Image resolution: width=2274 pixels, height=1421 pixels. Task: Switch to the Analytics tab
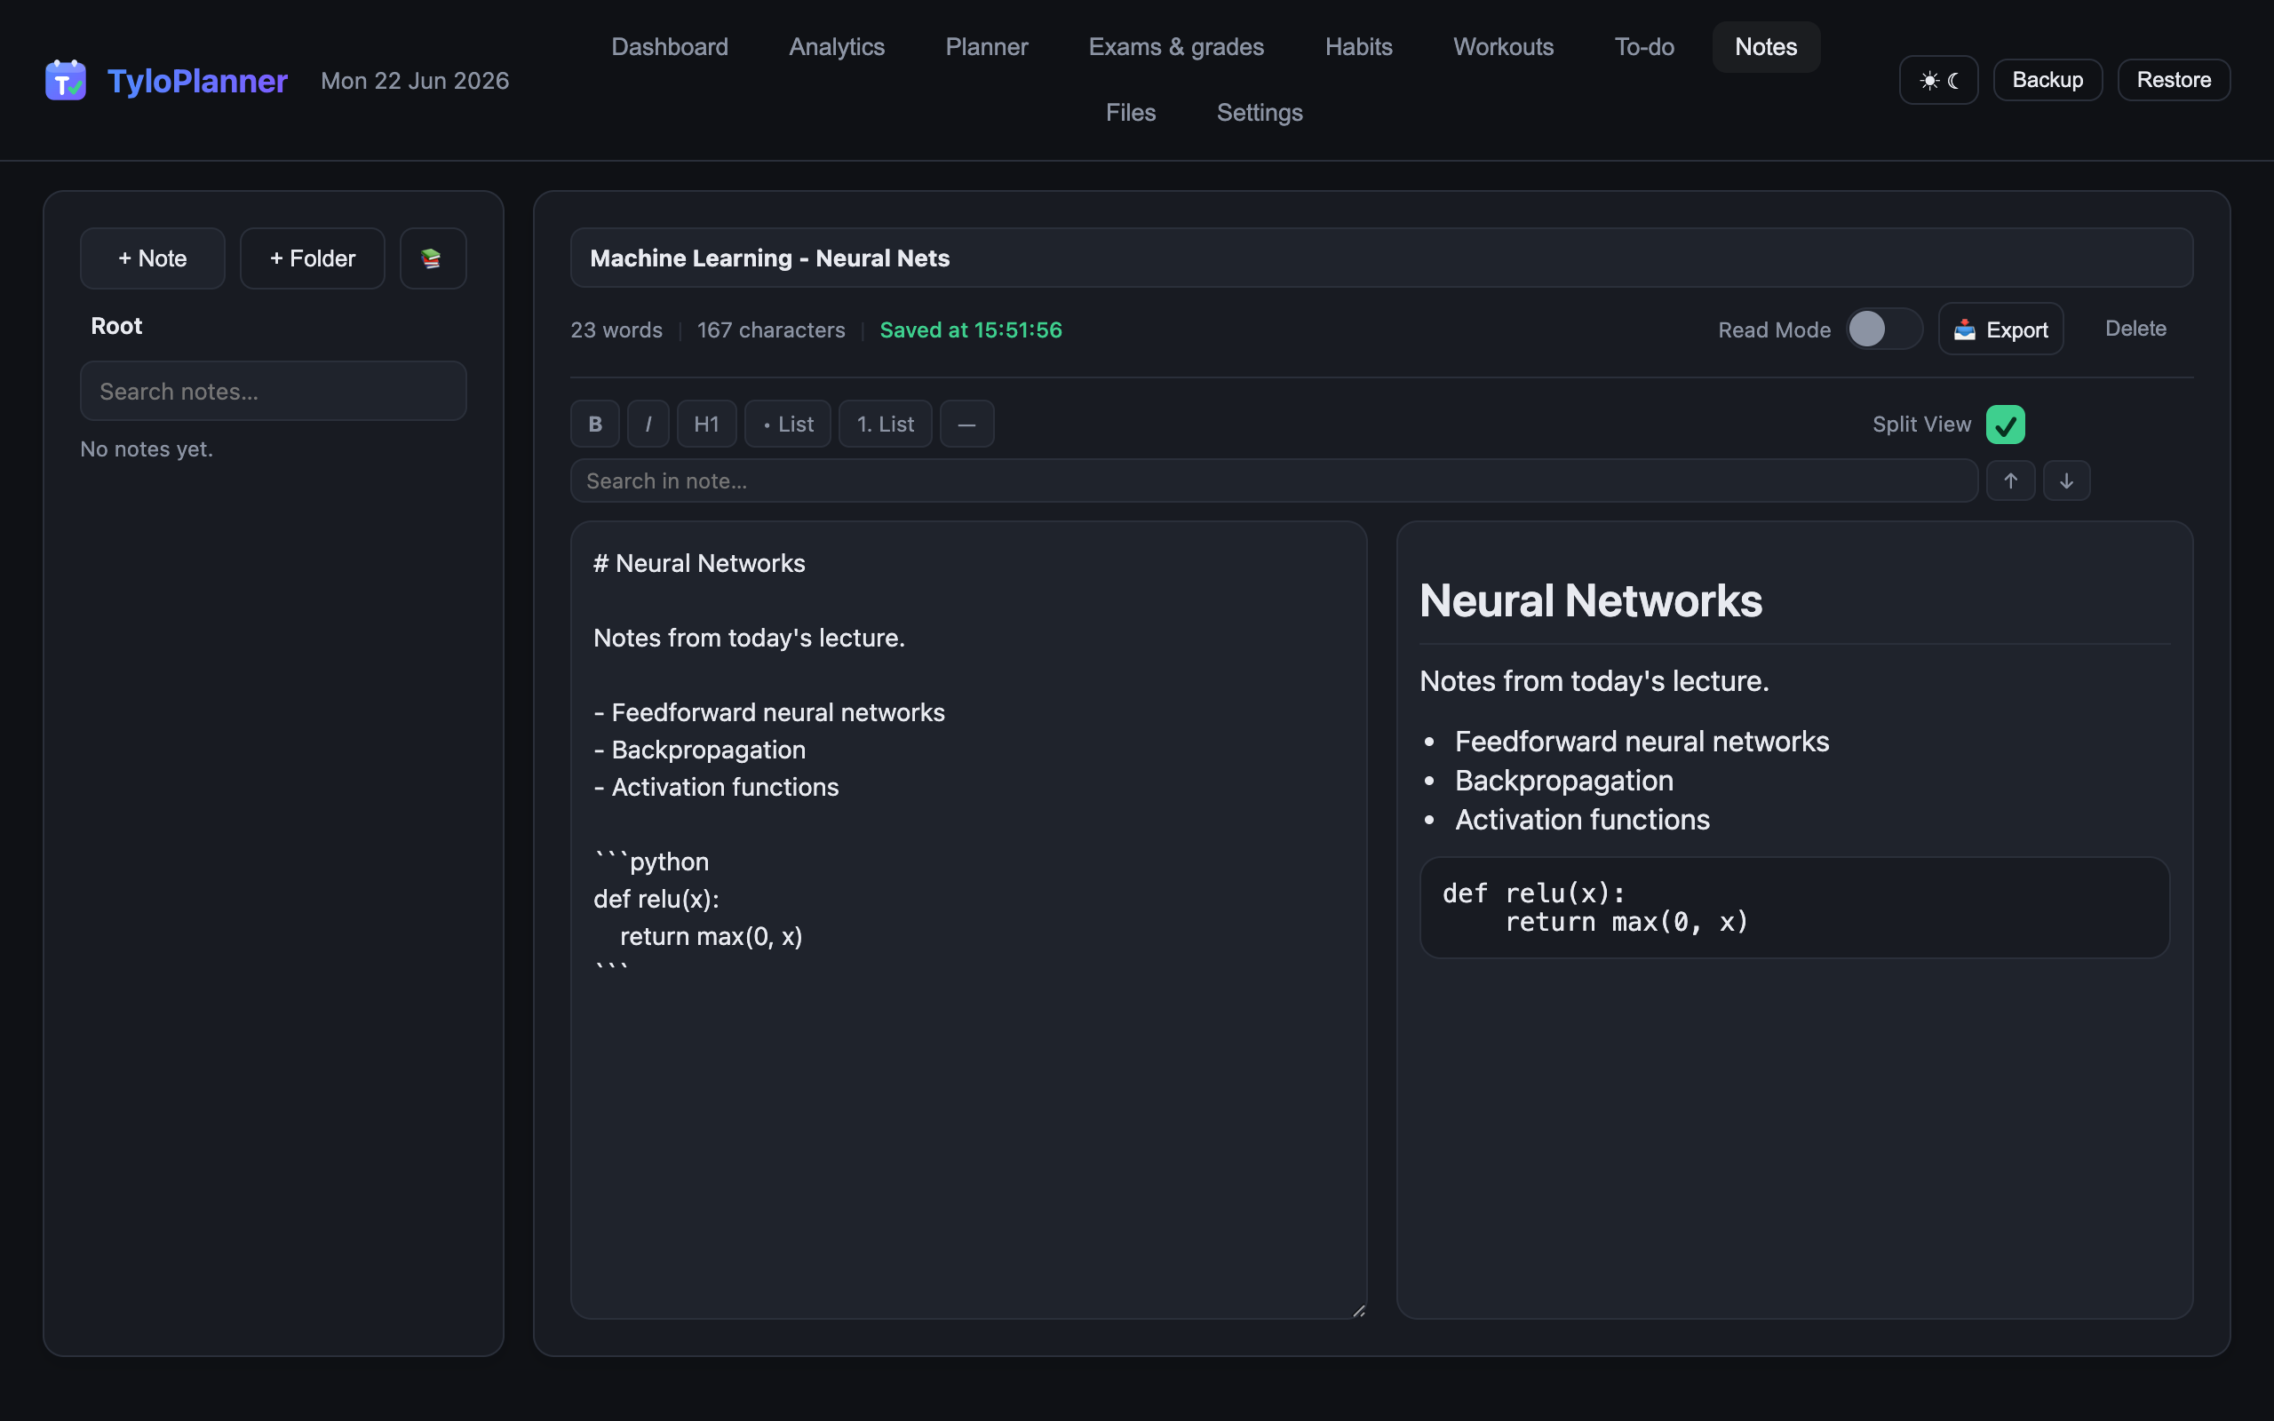coord(838,47)
